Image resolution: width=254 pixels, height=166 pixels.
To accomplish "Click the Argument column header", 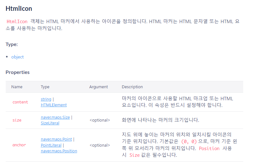I will pos(98,87).
